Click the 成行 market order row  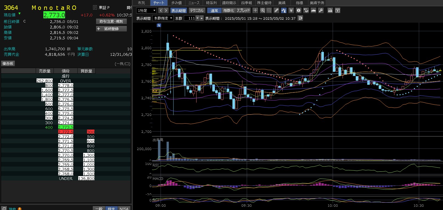tap(66, 76)
